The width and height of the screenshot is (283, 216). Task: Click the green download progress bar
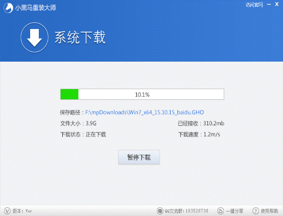click(142, 94)
